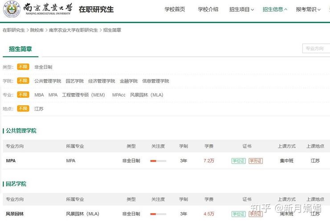Open the 学校介绍 nav item

[x=208, y=9]
